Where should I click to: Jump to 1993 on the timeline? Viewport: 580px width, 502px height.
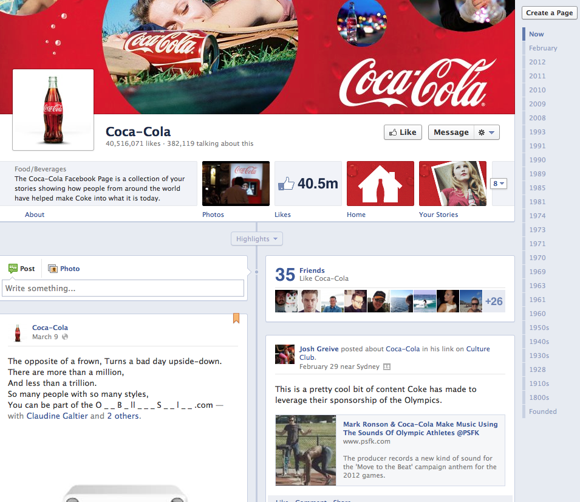537,132
